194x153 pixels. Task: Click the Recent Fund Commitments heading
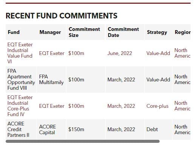(x=62, y=16)
